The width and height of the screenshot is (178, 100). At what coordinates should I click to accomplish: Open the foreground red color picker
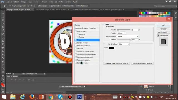click(2, 84)
